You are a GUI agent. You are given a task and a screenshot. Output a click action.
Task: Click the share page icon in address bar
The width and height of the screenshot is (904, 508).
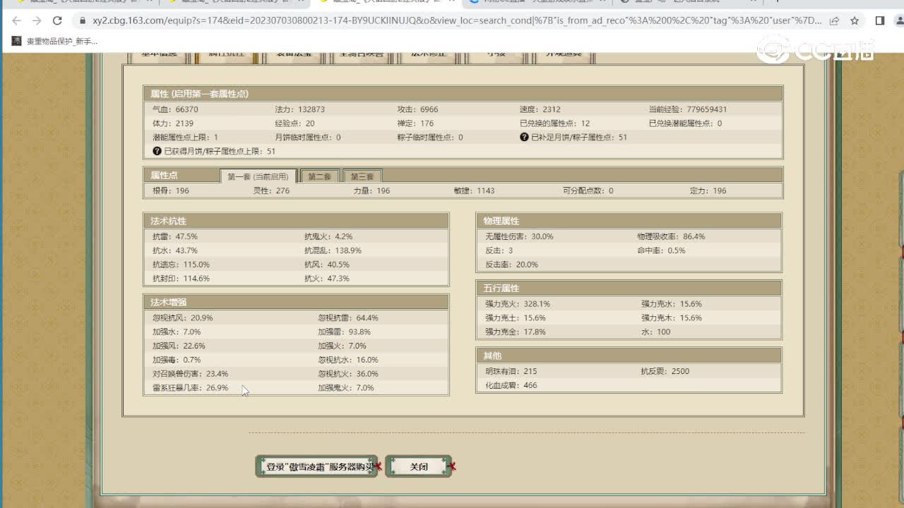pos(835,20)
